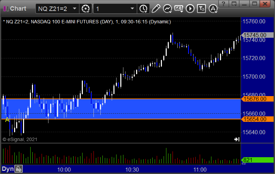The height and width of the screenshot is (174, 275).
Task: Click the 15720.00 price axis label
Action: click(254, 58)
